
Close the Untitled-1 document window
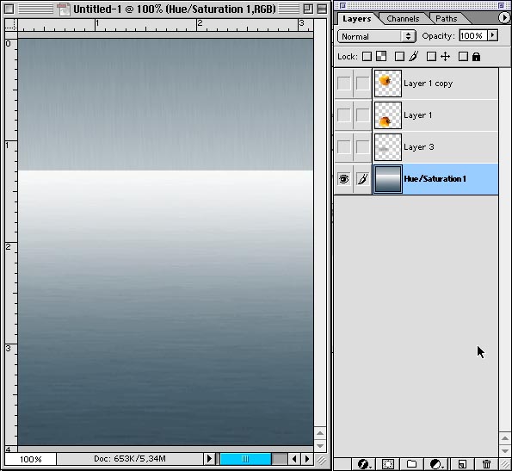click(9, 9)
